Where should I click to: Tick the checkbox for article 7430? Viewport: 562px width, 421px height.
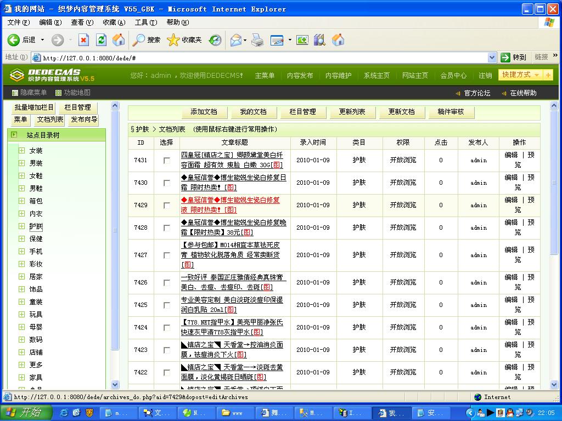(167, 183)
